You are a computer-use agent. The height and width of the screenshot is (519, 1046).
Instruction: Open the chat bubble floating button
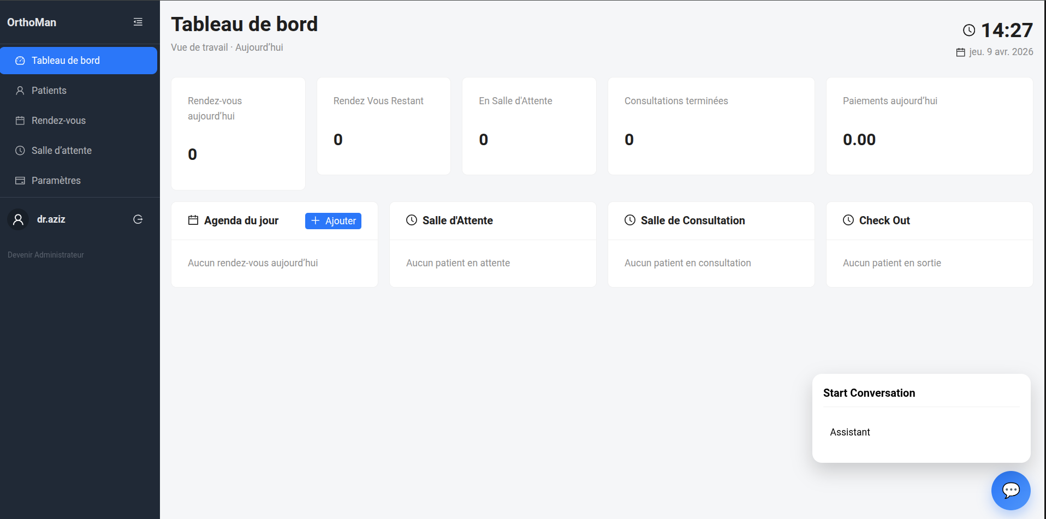pos(1011,490)
